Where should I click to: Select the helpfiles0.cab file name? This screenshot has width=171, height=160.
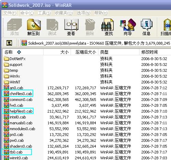(21, 111)
